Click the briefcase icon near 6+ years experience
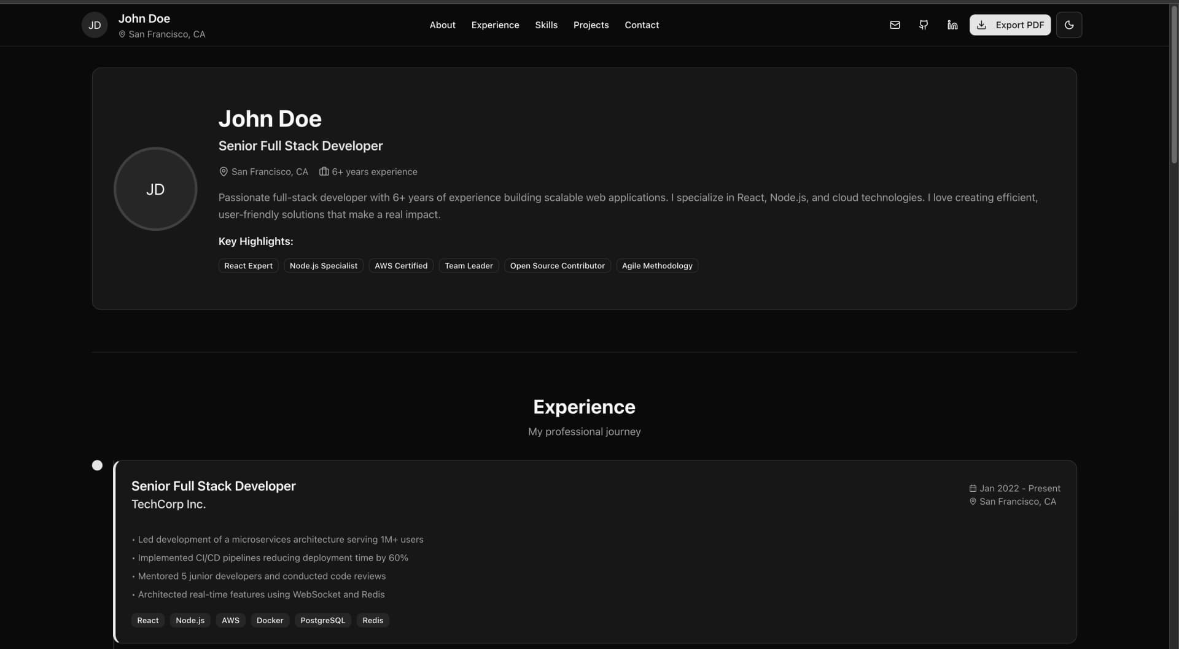The image size is (1179, 649). point(324,171)
